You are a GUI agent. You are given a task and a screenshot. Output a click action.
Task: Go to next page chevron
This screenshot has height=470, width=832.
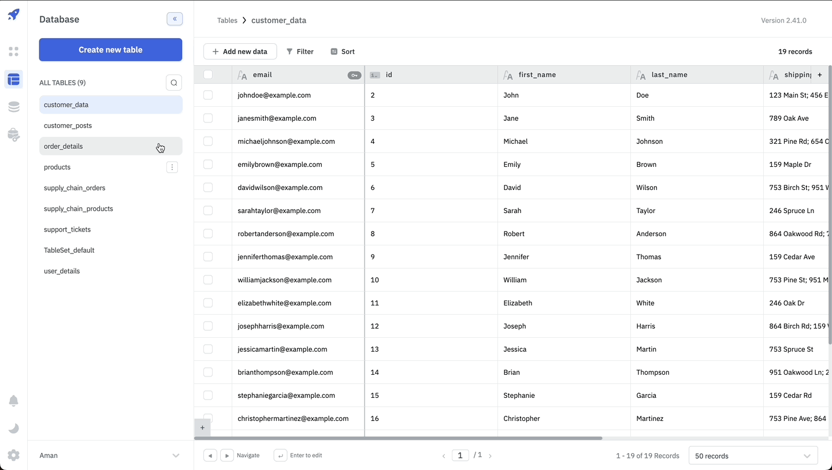coord(491,456)
